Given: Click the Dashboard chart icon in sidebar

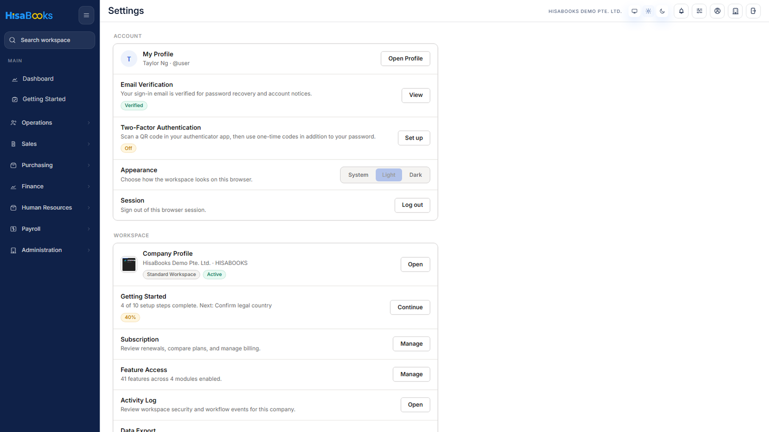Looking at the screenshot, I should [x=14, y=79].
